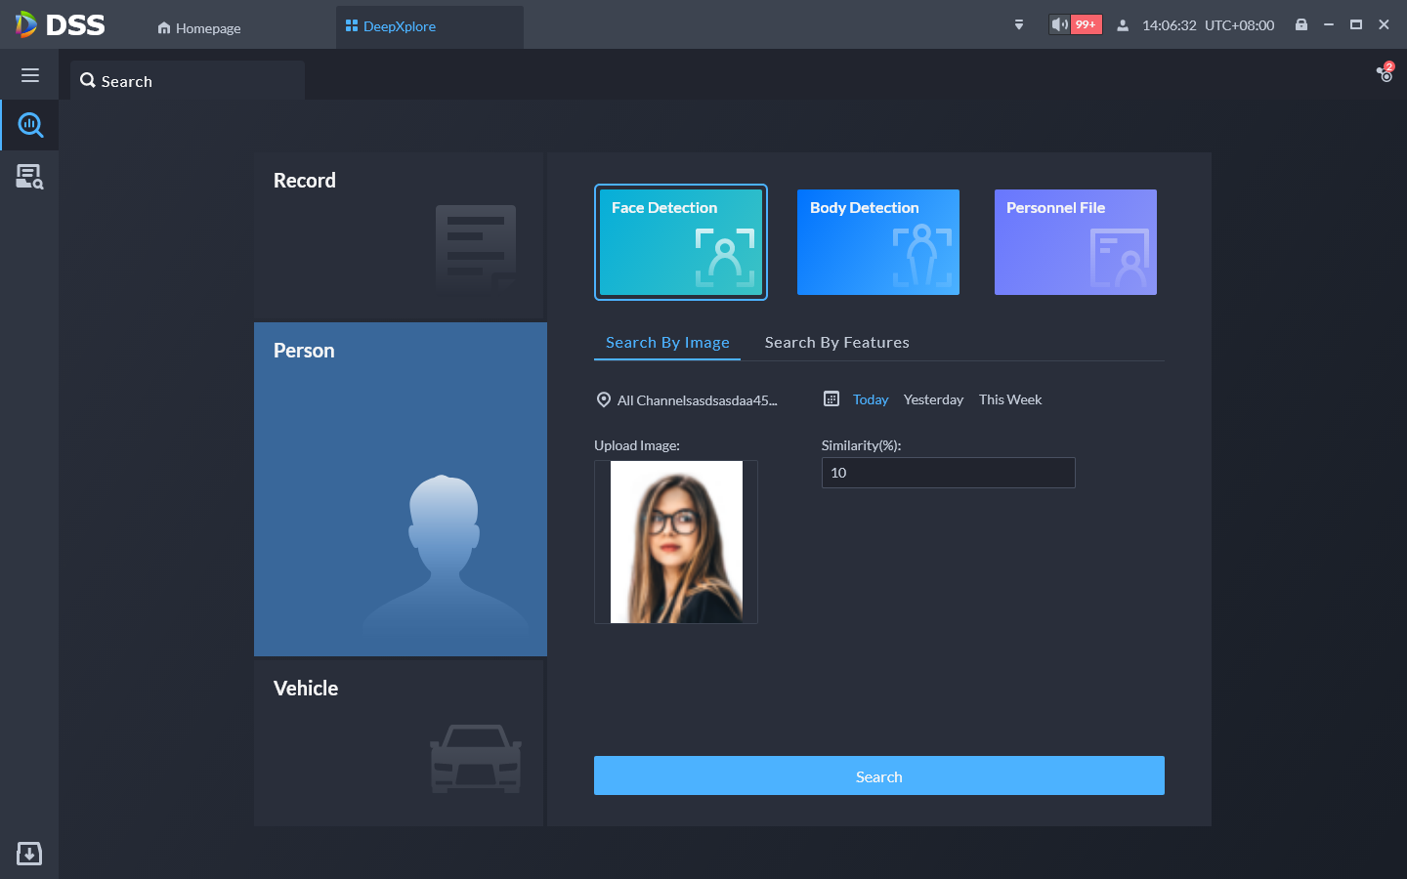Go to the Homepage tab

pos(199,28)
